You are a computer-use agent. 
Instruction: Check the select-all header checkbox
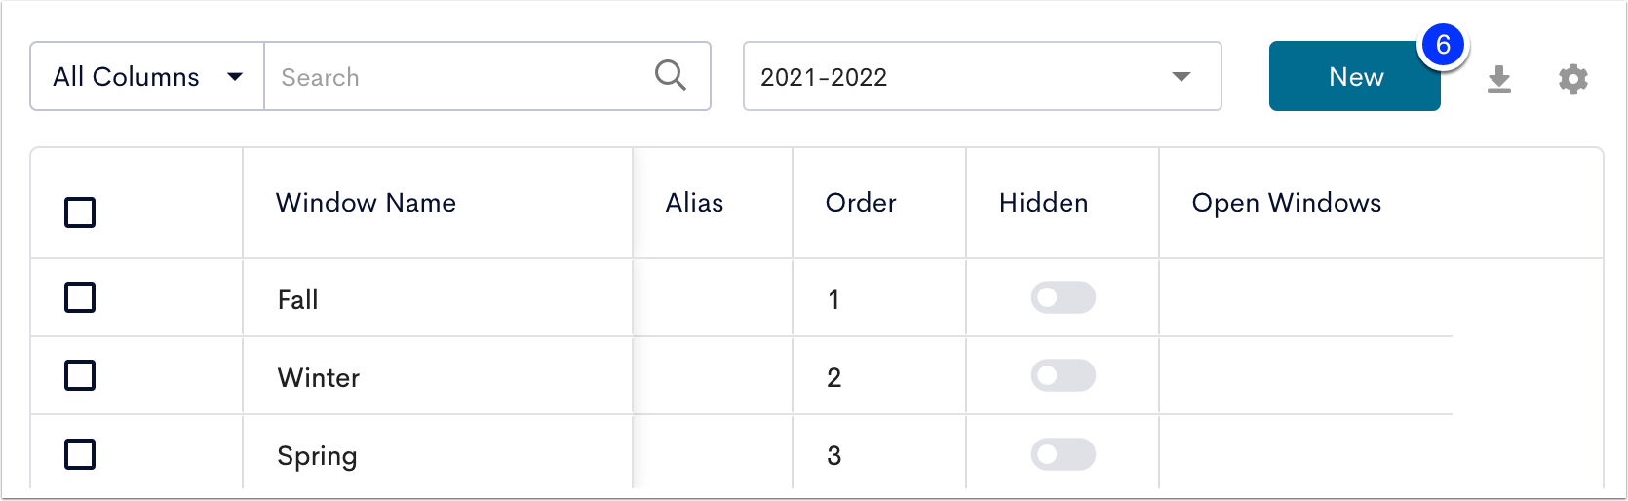pyautogui.click(x=80, y=212)
